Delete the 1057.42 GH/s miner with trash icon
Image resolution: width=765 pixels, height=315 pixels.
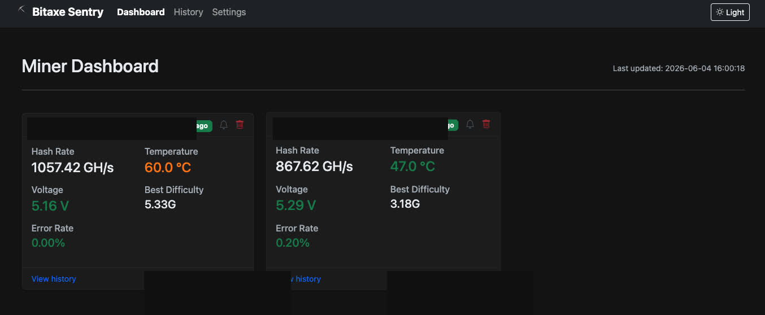pos(240,125)
